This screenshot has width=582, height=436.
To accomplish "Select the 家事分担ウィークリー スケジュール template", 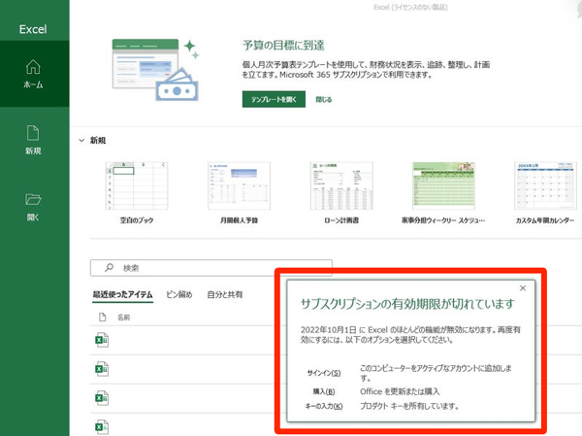I will [x=443, y=192].
